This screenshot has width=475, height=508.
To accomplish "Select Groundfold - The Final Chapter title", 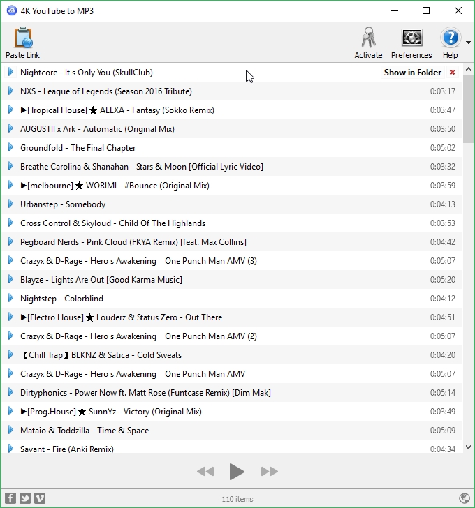I will click(78, 148).
